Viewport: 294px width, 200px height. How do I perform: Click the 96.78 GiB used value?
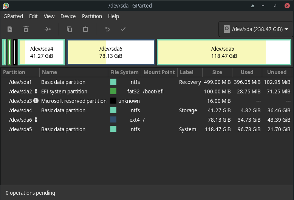coord(249,129)
